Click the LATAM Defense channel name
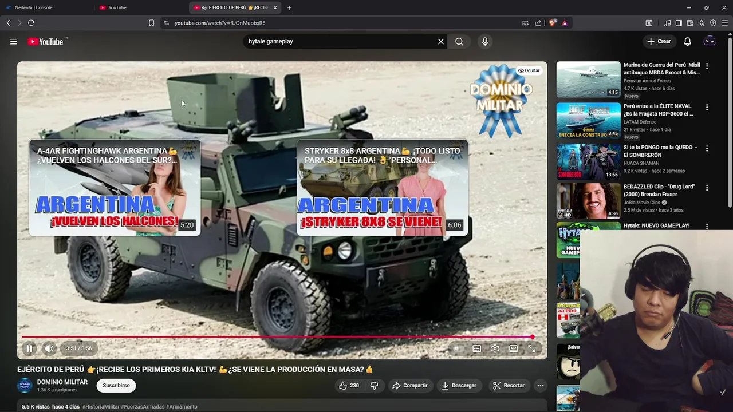Viewport: 733px width, 412px height. [640, 122]
